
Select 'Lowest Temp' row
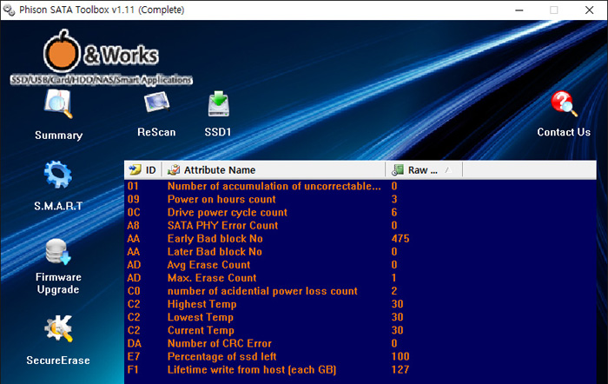tap(360, 317)
